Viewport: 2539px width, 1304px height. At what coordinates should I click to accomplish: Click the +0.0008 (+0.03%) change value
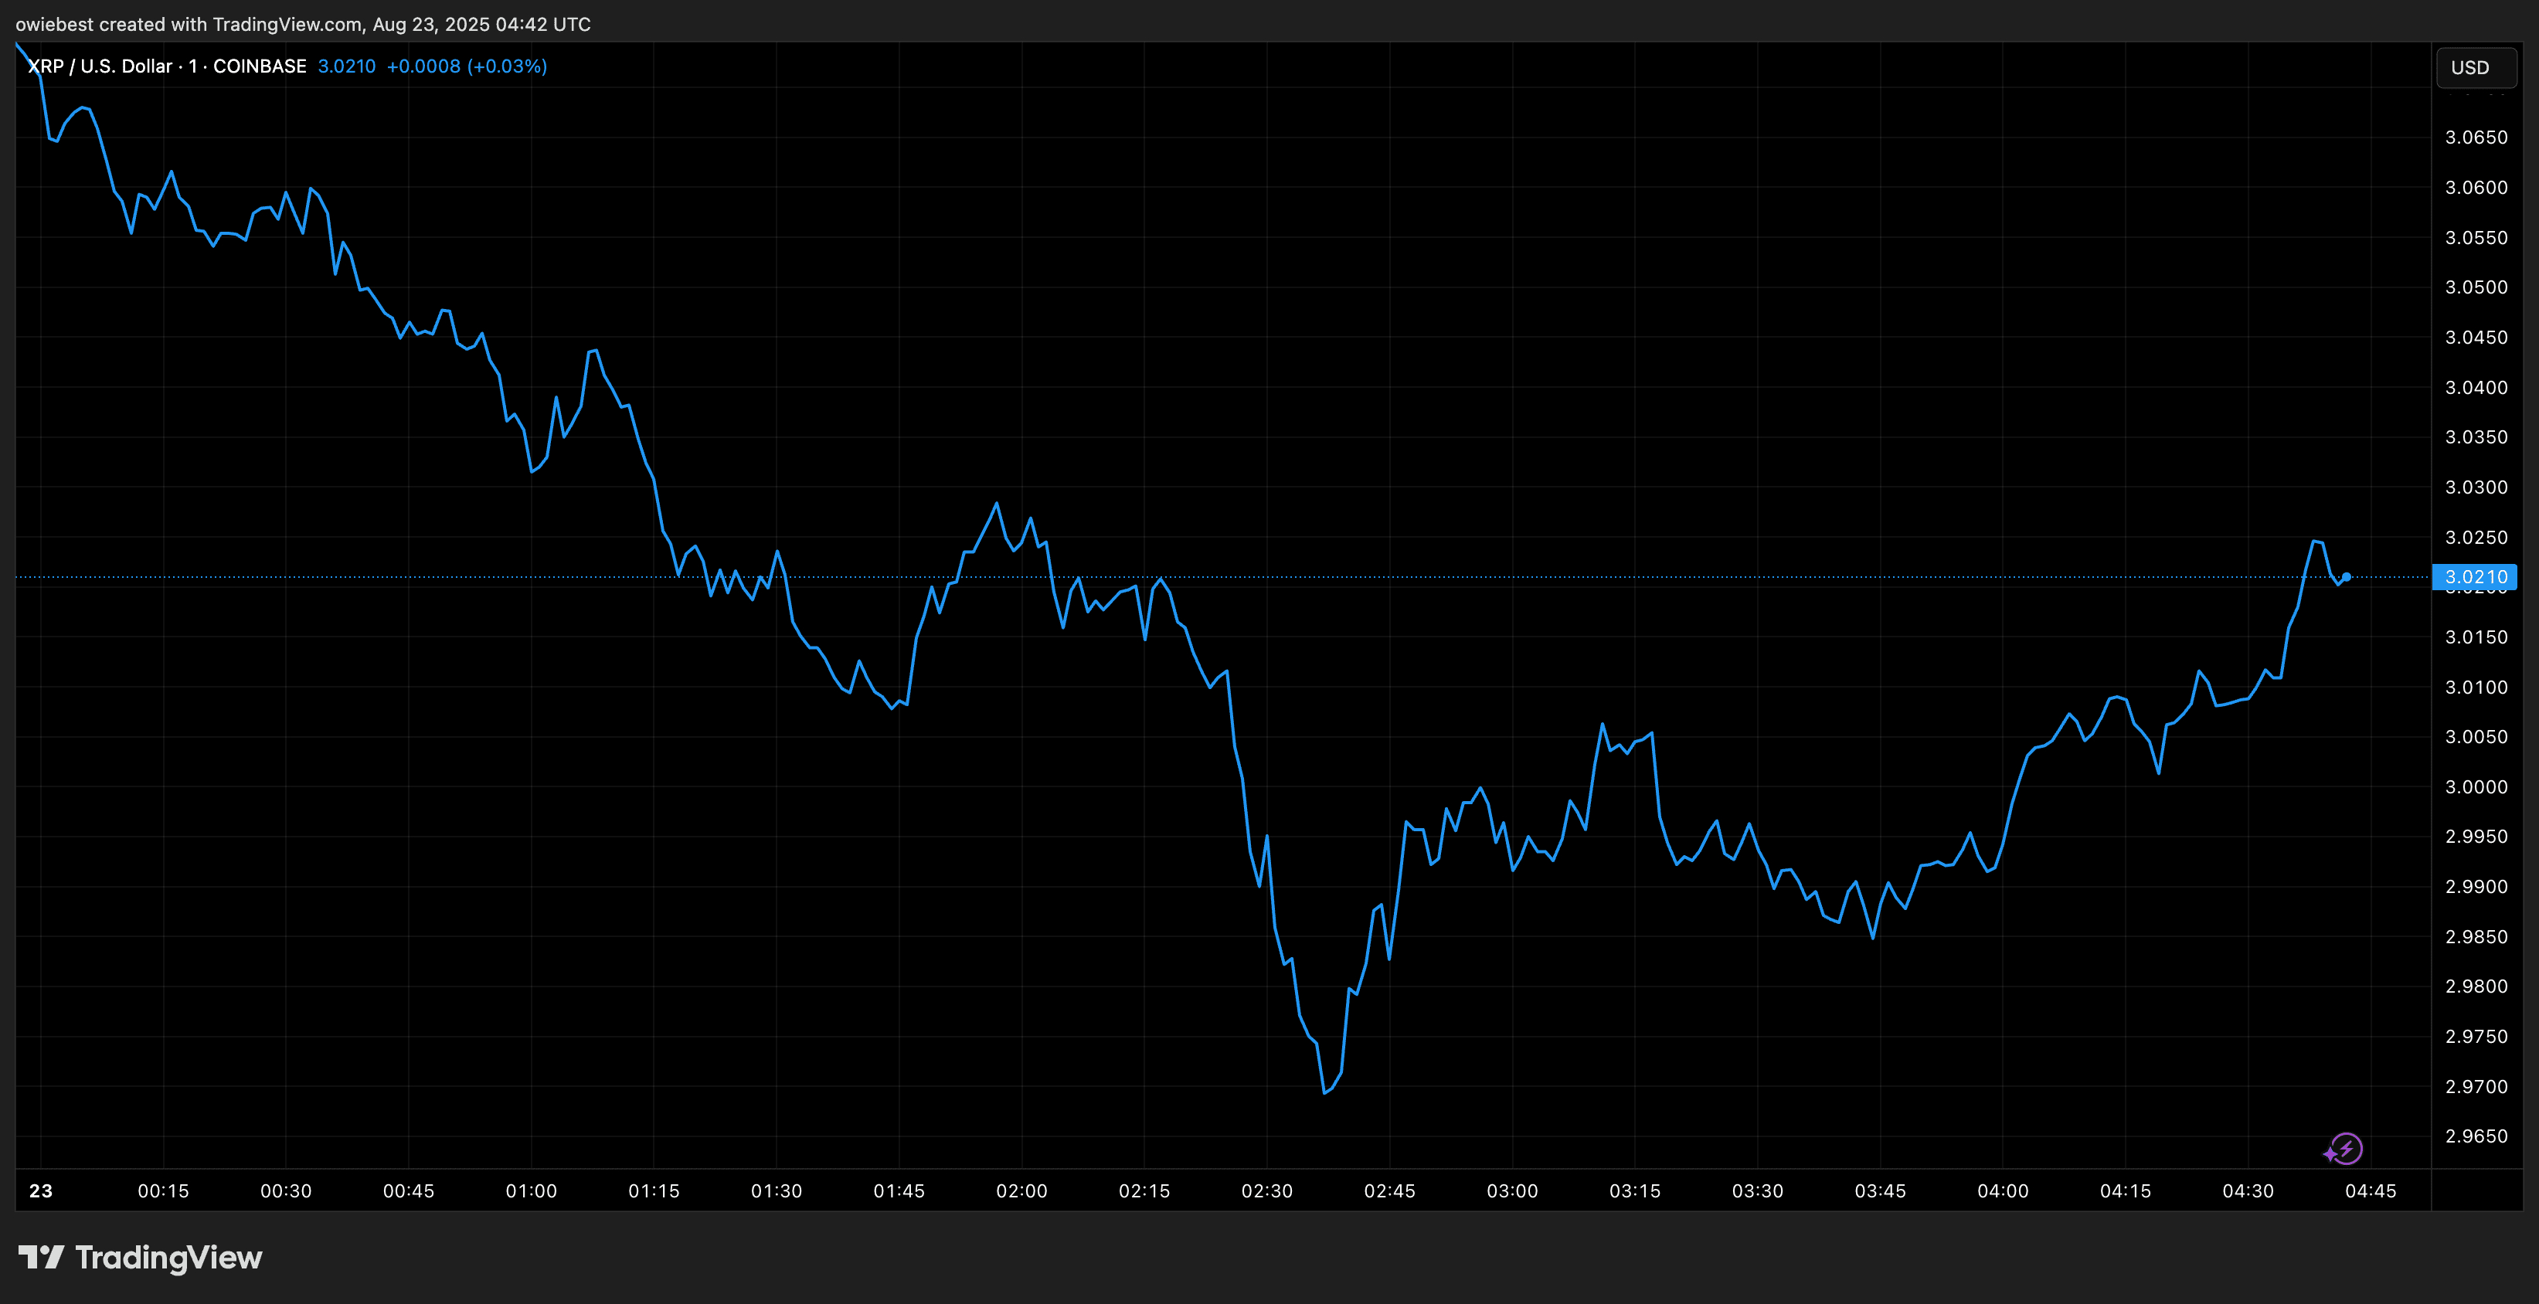click(466, 66)
